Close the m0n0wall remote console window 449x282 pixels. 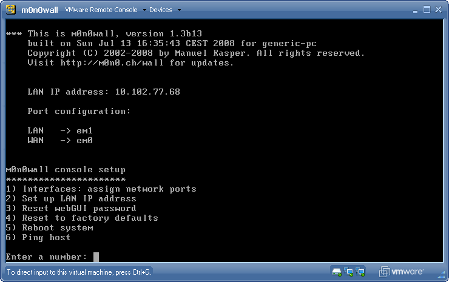pos(439,10)
